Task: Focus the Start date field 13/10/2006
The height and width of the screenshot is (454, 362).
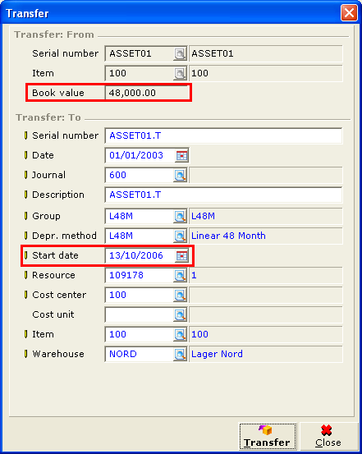Action: click(x=140, y=255)
